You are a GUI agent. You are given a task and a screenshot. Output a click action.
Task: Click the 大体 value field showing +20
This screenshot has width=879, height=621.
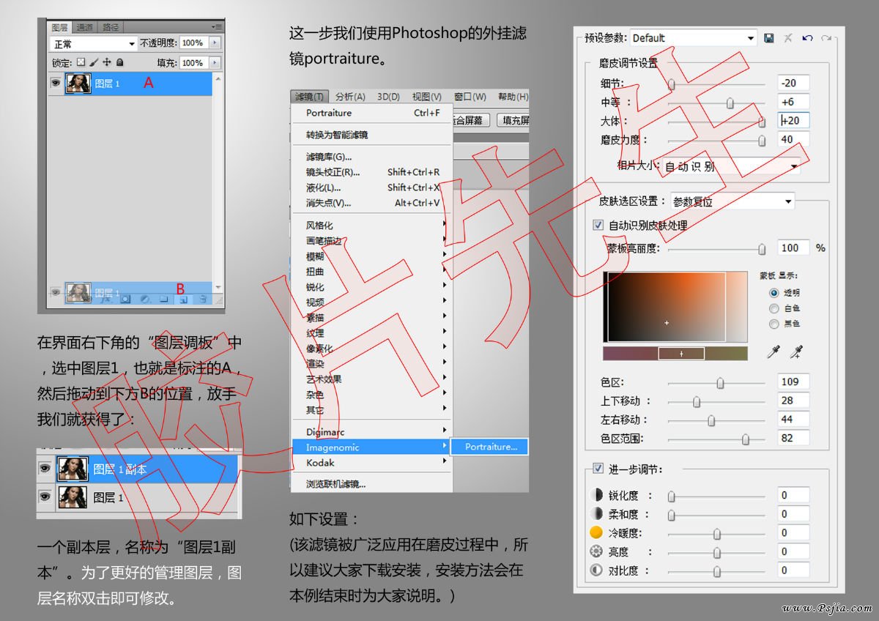click(x=793, y=121)
